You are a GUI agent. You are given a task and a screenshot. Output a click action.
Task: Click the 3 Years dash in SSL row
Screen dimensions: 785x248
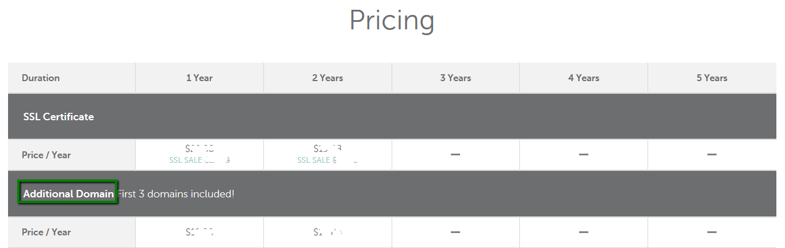point(455,155)
